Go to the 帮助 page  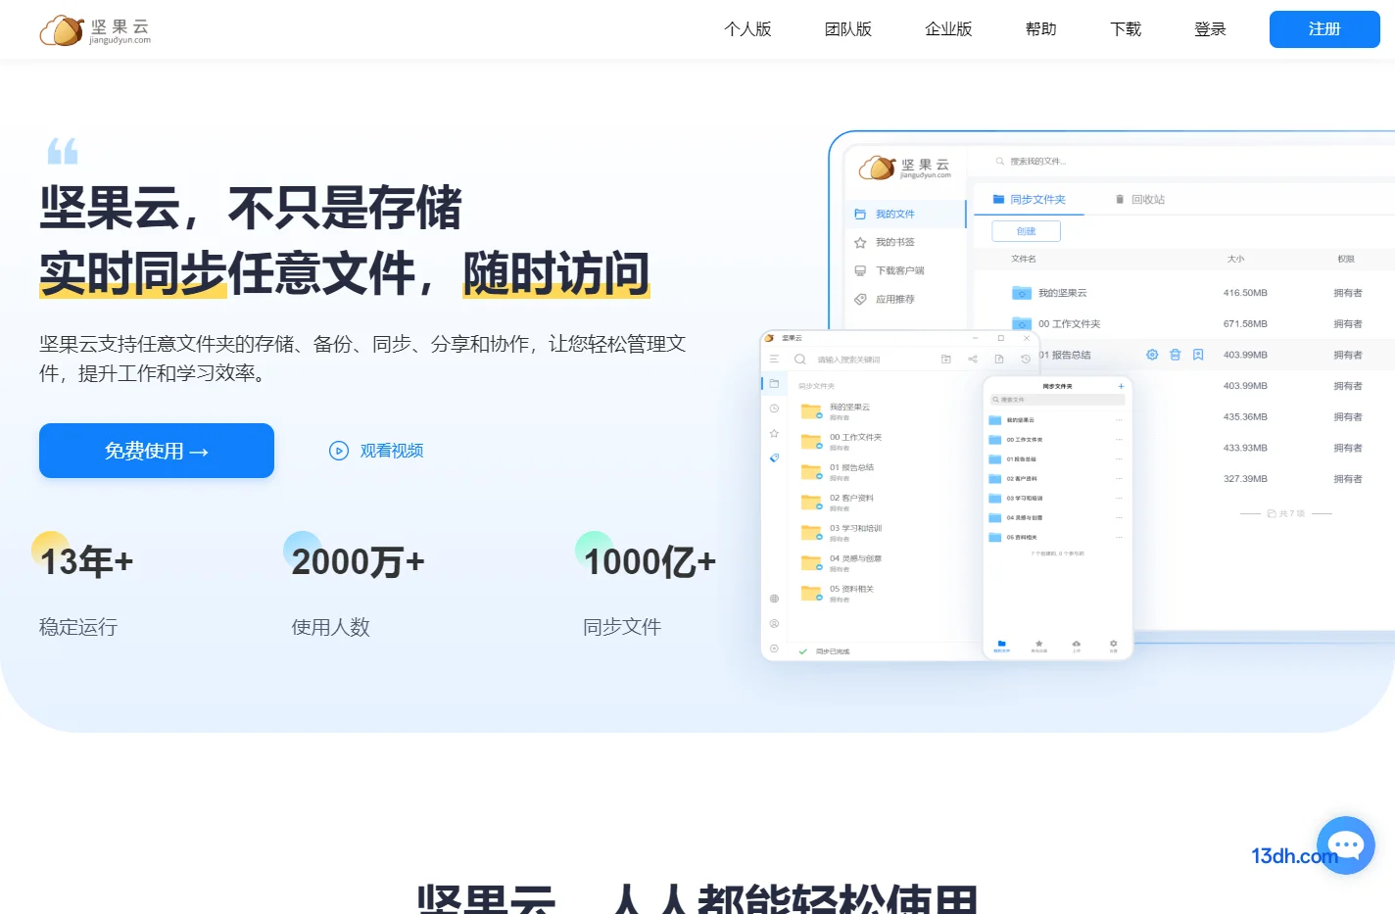coord(1041,29)
